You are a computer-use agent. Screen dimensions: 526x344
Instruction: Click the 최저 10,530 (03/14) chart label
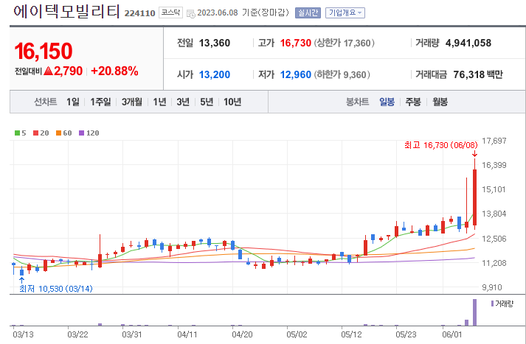click(x=55, y=289)
